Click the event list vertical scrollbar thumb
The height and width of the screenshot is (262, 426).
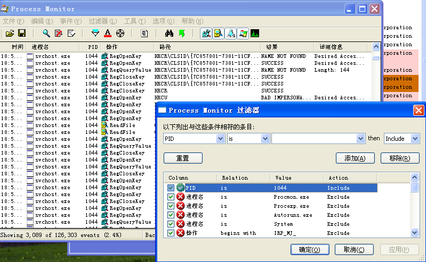[376, 58]
